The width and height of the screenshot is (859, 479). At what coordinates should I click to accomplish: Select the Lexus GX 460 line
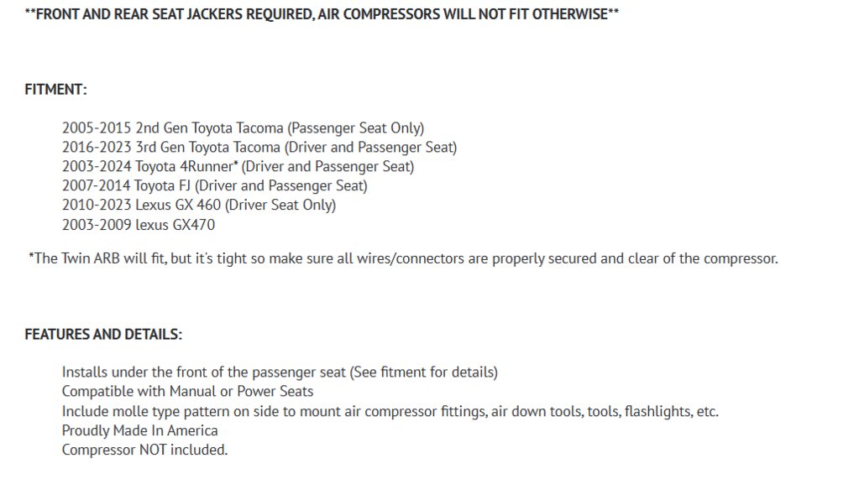pyautogui.click(x=199, y=205)
